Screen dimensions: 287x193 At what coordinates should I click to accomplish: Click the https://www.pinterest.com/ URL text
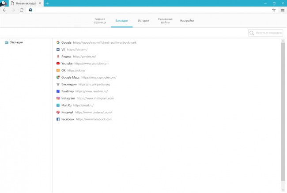pyautogui.click(x=94, y=112)
